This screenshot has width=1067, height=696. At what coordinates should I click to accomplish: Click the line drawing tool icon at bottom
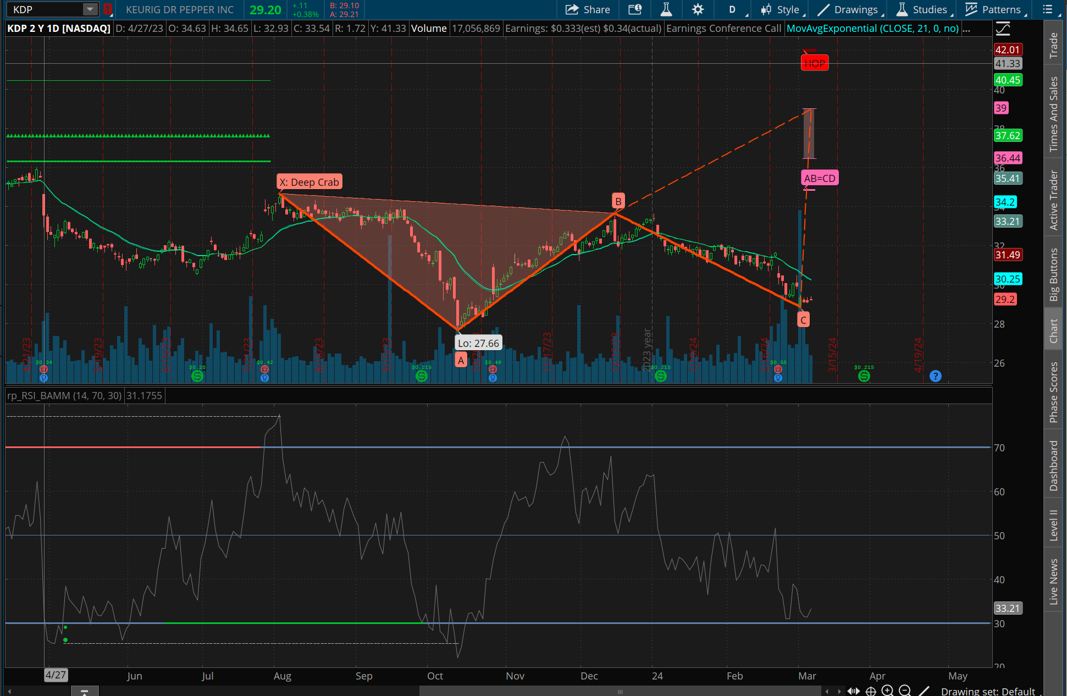click(x=924, y=691)
